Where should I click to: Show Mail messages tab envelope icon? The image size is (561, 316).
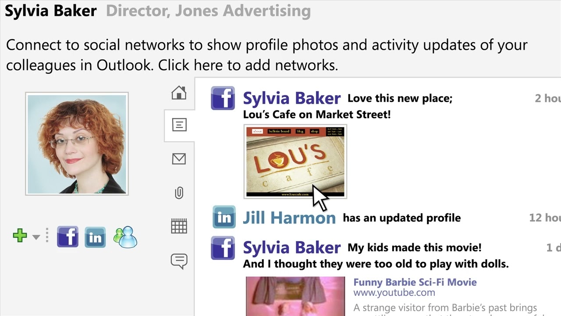[179, 159]
